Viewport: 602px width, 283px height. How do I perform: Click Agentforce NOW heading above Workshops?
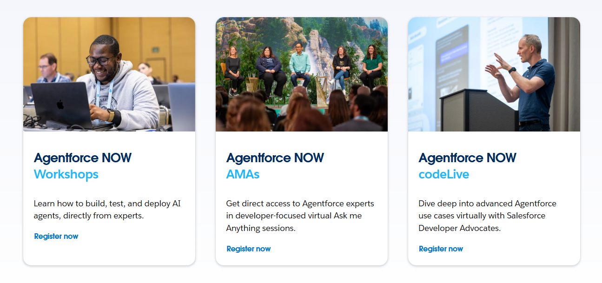click(83, 158)
